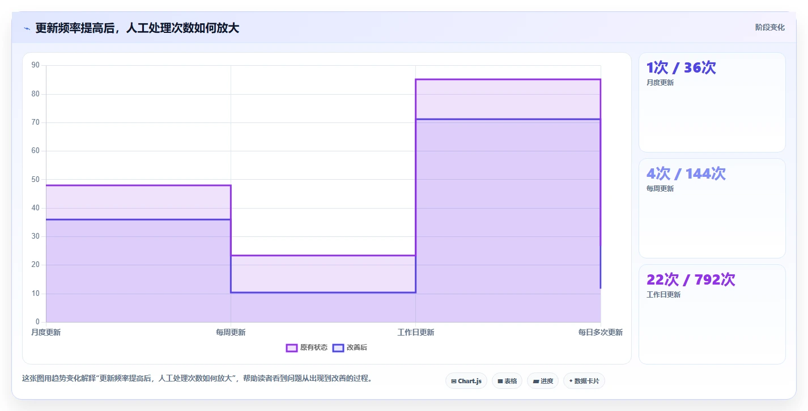The width and height of the screenshot is (808, 411).
Task: Click the 原有状态 line at value 85
Action: pyautogui.click(x=508, y=79)
